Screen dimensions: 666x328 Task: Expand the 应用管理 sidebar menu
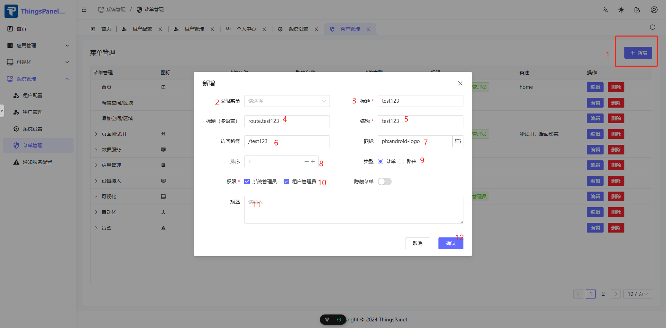pos(38,45)
